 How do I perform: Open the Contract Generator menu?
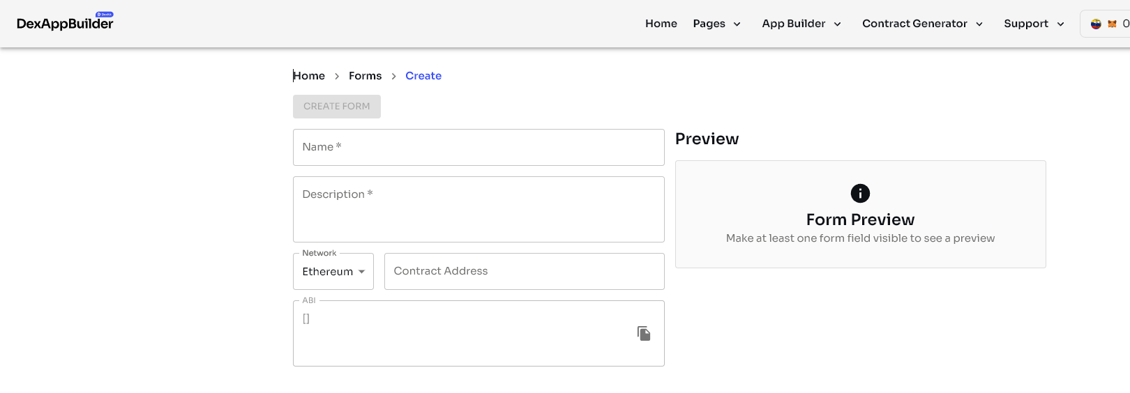pos(922,24)
